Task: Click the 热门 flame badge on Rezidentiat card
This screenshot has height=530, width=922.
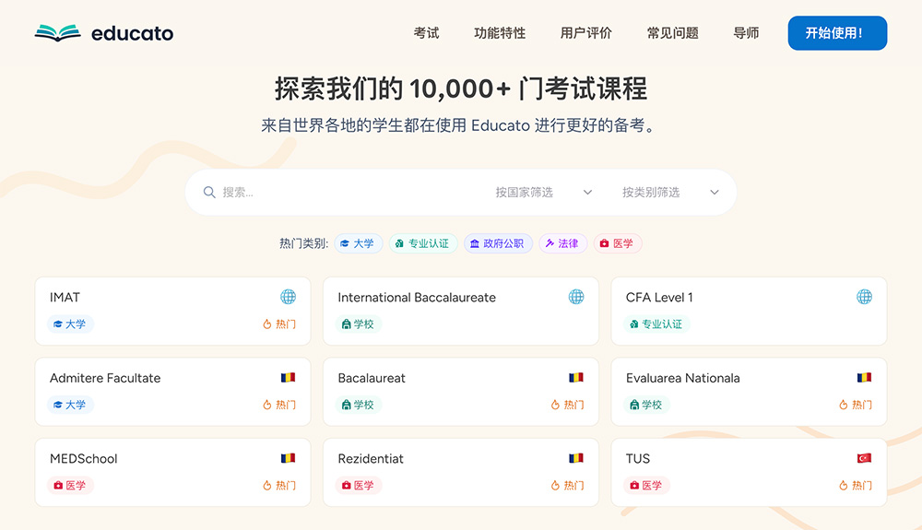Action: (x=567, y=485)
